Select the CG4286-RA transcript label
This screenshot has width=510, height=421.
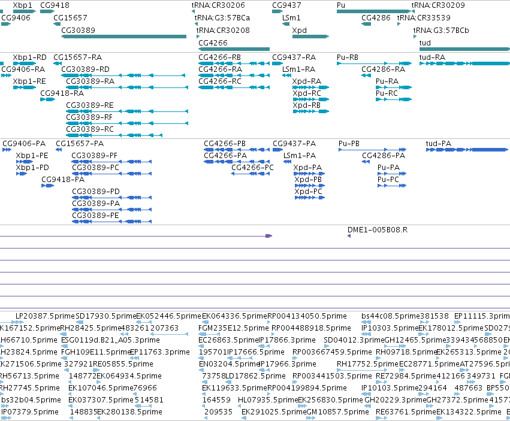pyautogui.click(x=384, y=69)
